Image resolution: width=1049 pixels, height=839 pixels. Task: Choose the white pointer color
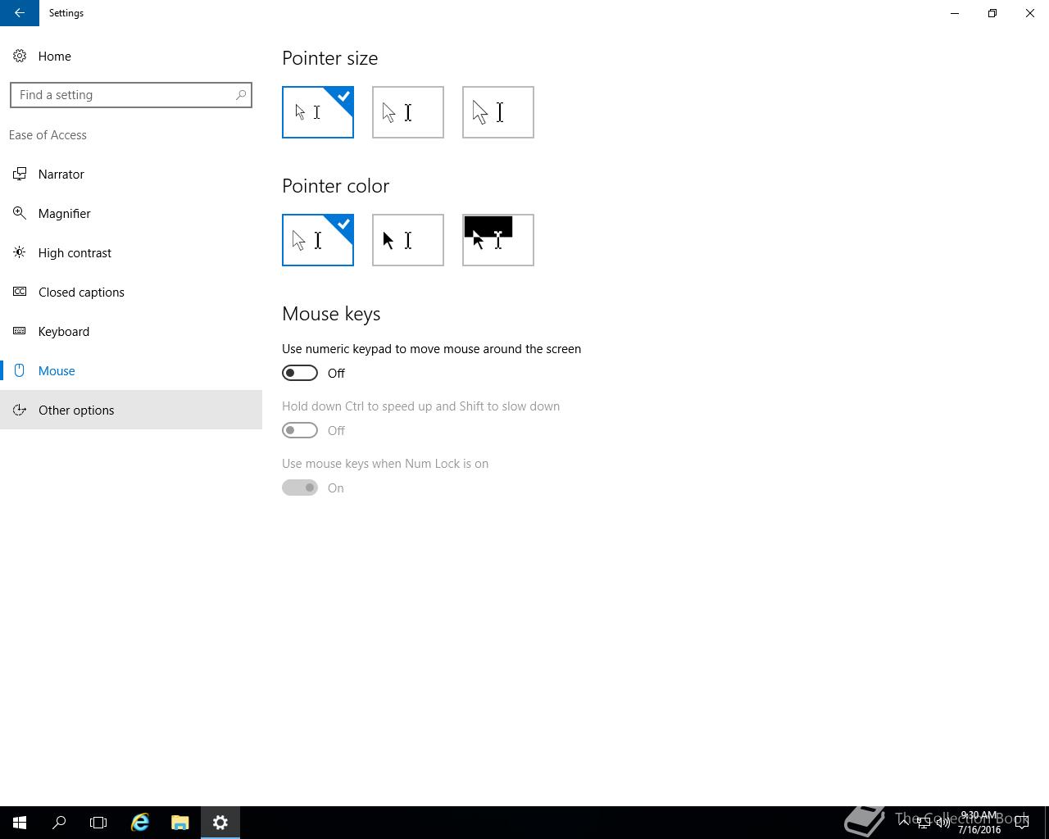318,240
